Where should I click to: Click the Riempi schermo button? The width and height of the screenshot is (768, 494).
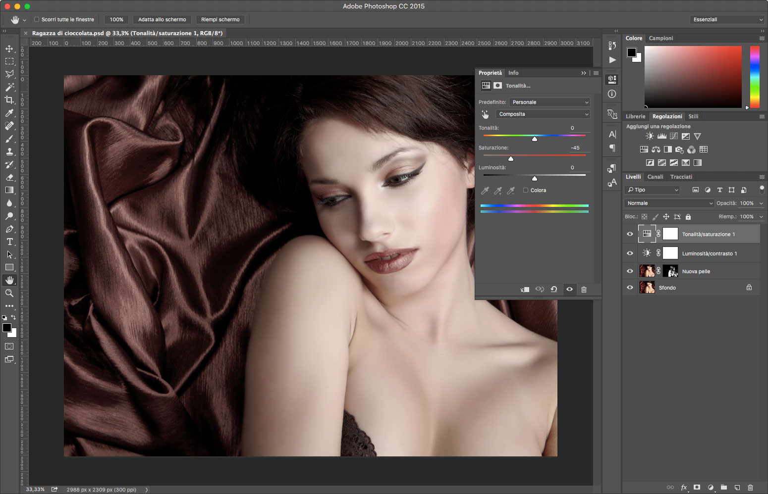click(x=220, y=19)
